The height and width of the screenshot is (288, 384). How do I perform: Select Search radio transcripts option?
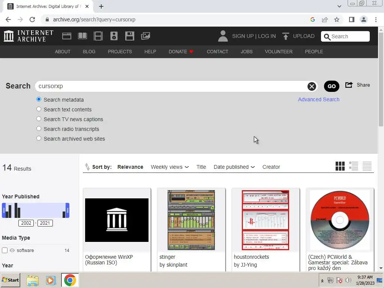[x=39, y=129]
